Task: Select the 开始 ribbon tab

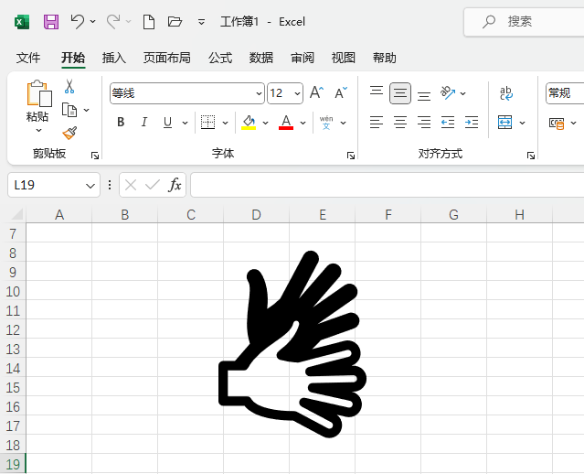Action: click(x=73, y=58)
